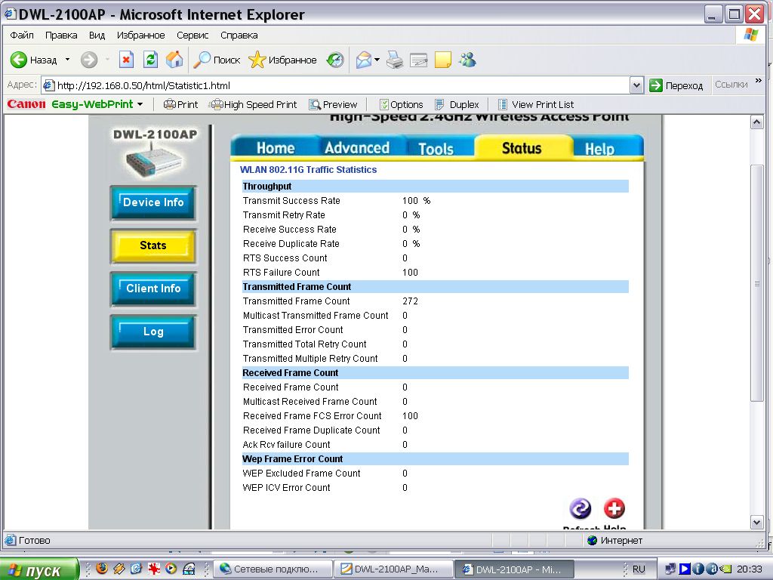Click High Speed Print in Canon toolbar
The height and width of the screenshot is (580, 773).
click(x=254, y=104)
